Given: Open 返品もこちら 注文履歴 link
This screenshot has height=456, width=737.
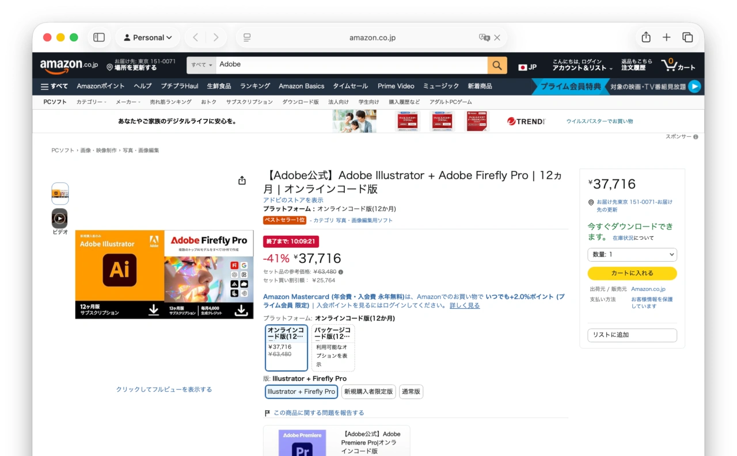Looking at the screenshot, I should pos(637,65).
